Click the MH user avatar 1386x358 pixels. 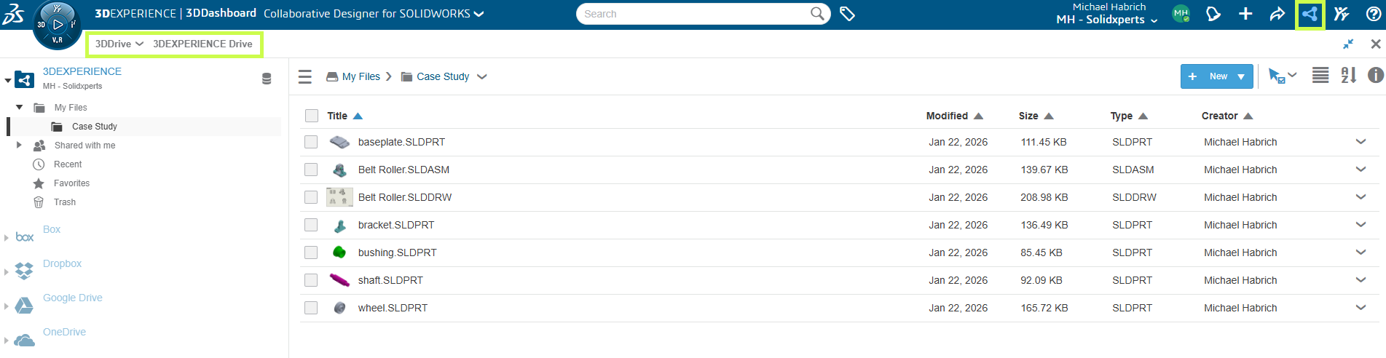1181,13
